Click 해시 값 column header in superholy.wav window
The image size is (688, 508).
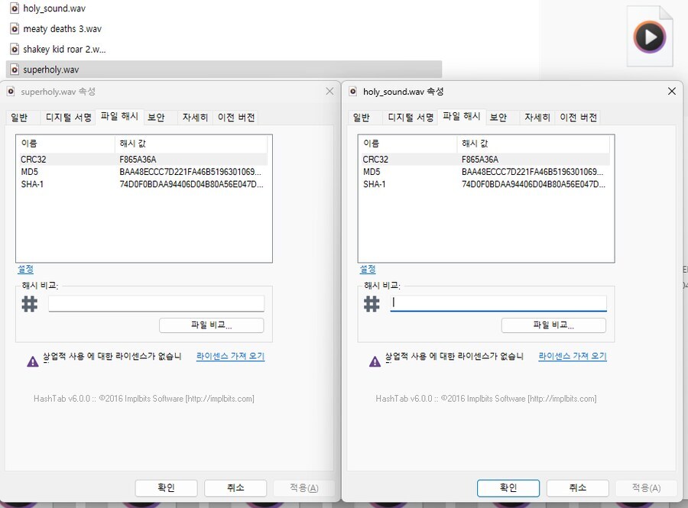click(x=191, y=144)
